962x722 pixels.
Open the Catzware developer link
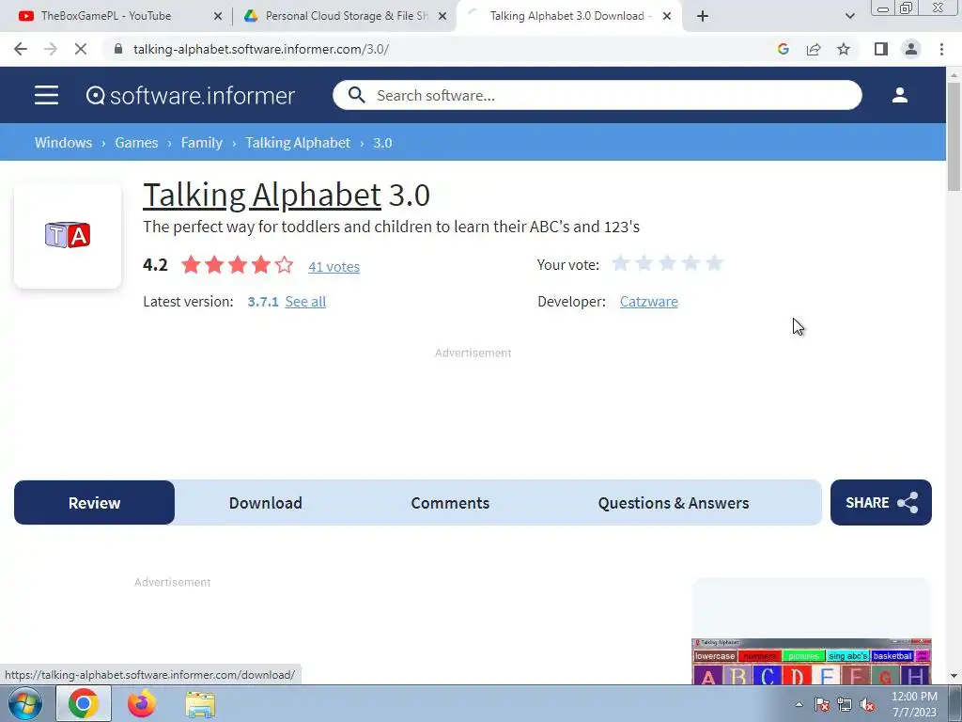tap(648, 302)
